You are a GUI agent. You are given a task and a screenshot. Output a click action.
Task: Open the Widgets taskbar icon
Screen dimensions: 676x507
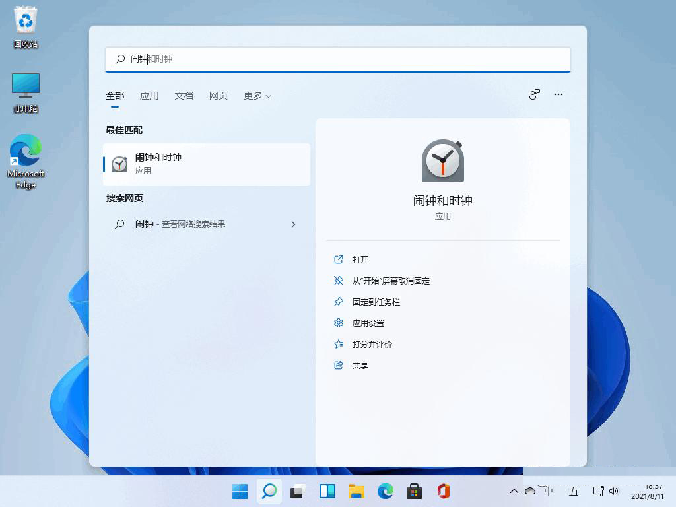[327, 491]
